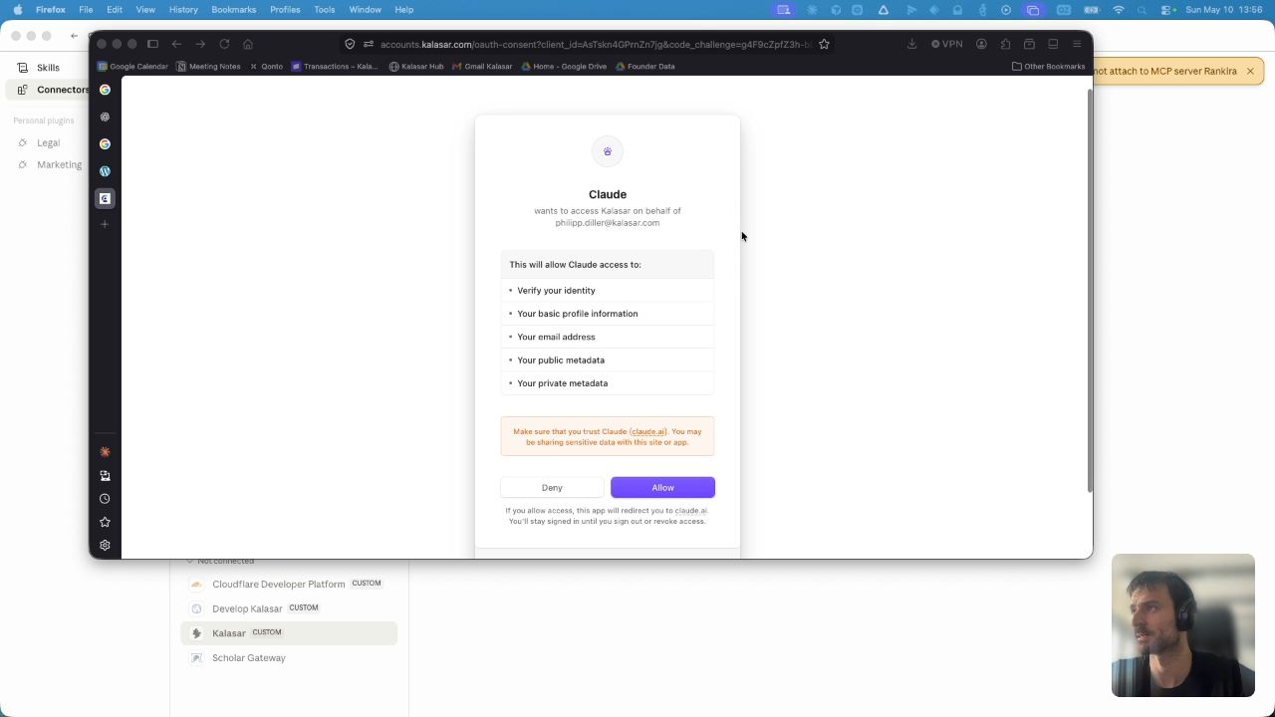Open the Tools menu
Image resolution: width=1275 pixels, height=717 pixels.
point(325,10)
